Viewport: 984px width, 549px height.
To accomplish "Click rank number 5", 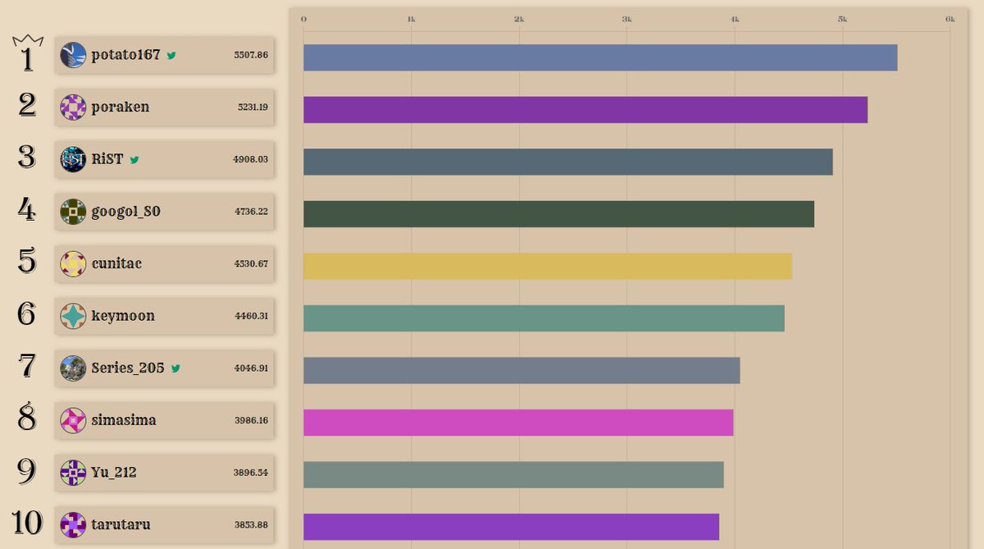I will pyautogui.click(x=27, y=261).
